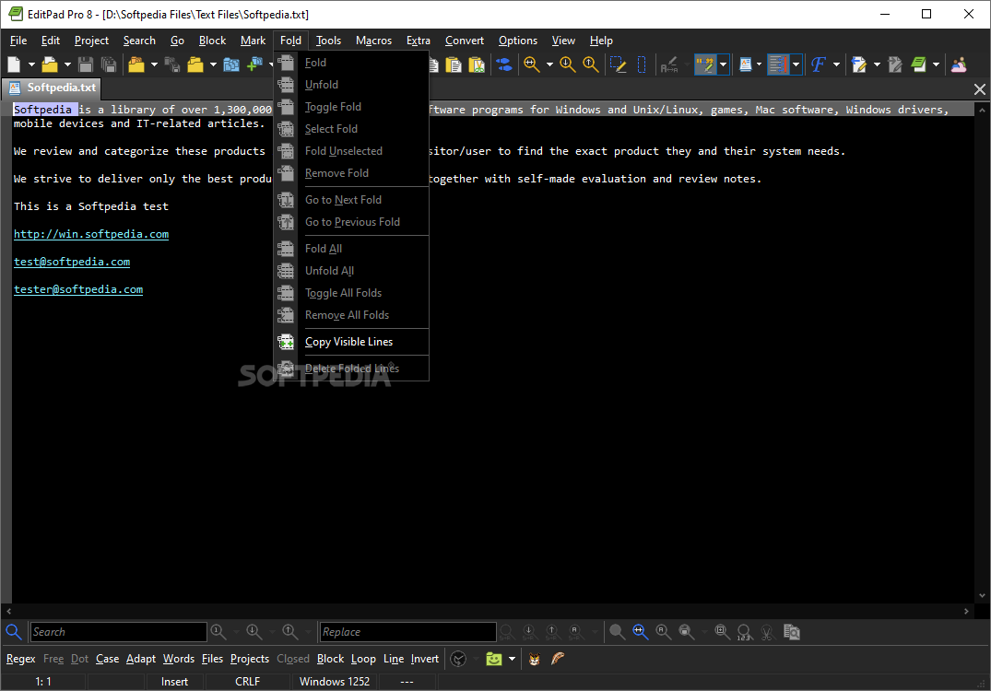Click the Save file floppy icon
The image size is (991, 691).
(86, 64)
